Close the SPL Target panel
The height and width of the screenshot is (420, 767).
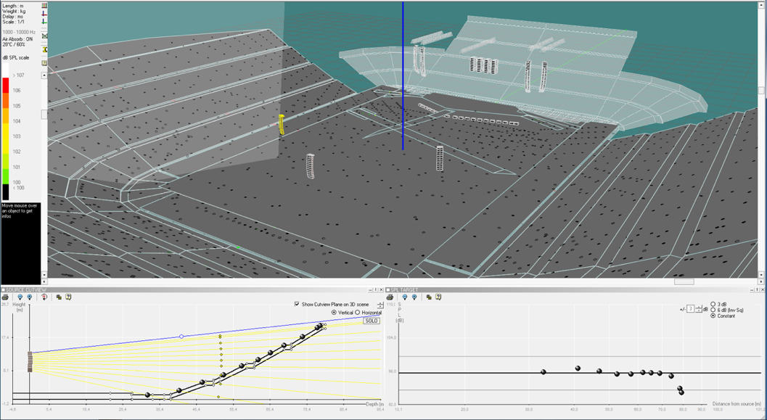point(763,290)
